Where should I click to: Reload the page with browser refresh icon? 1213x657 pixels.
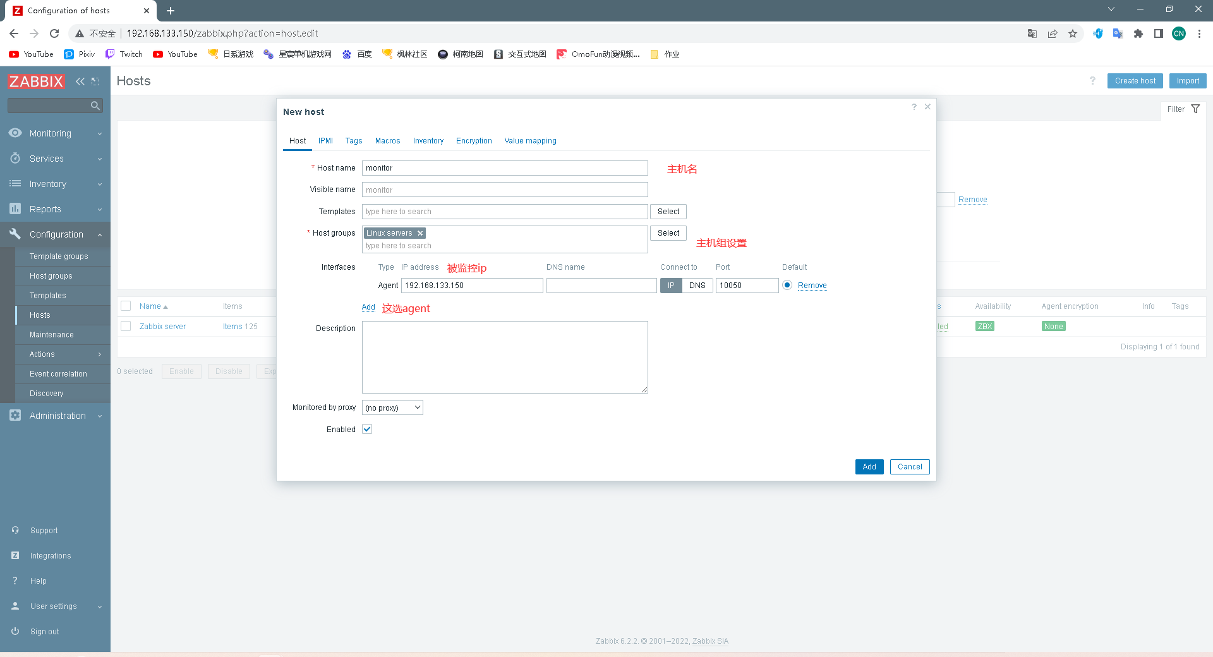pos(54,33)
